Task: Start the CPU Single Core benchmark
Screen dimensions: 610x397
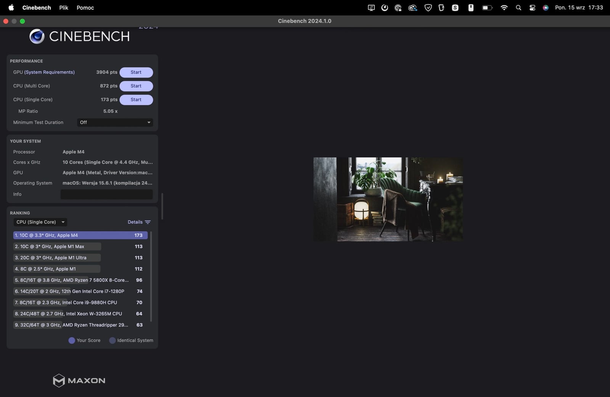Action: (x=136, y=100)
